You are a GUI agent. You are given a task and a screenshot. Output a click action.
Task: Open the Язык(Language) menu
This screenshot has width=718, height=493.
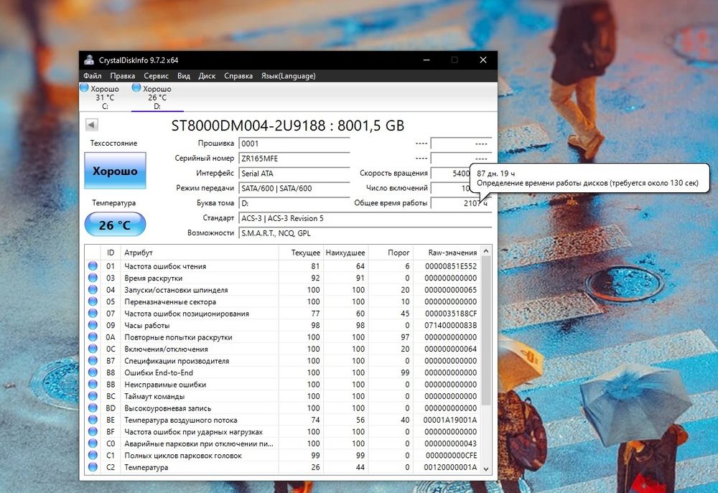pos(288,76)
